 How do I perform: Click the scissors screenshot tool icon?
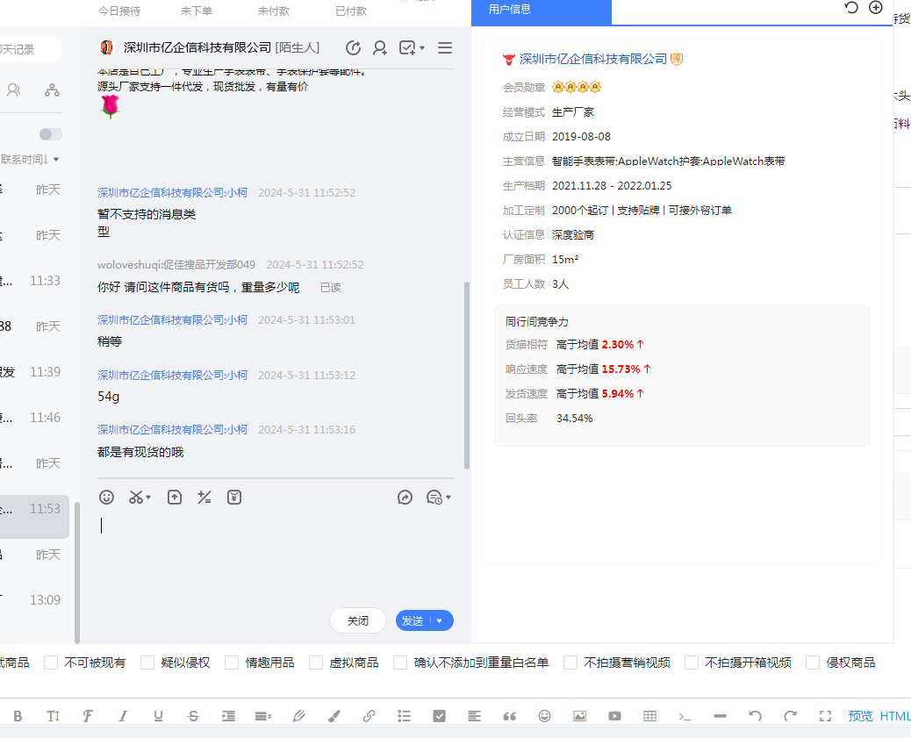coord(136,498)
